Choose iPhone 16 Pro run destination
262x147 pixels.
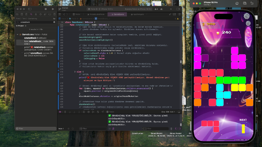coord(106,9)
